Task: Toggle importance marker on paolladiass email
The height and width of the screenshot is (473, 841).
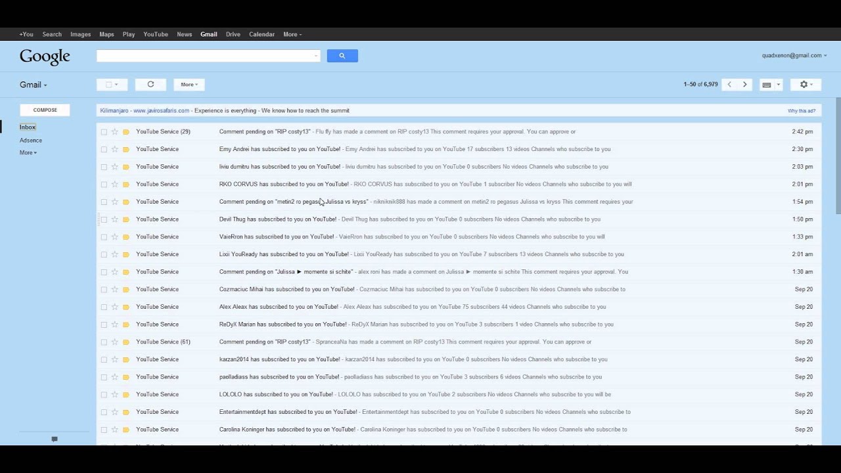Action: 126,377
